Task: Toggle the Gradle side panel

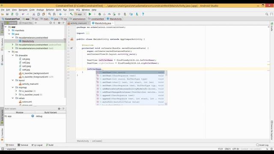Action: point(272,27)
